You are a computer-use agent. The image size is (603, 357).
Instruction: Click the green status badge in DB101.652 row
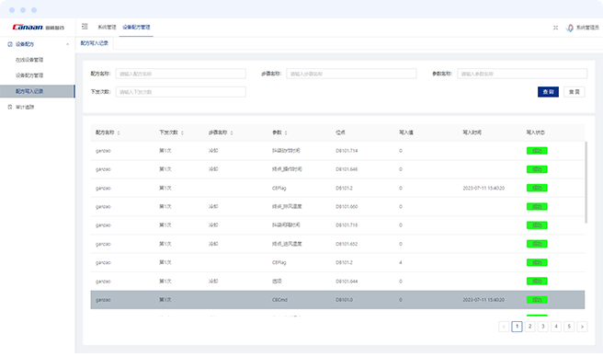[x=537, y=244]
